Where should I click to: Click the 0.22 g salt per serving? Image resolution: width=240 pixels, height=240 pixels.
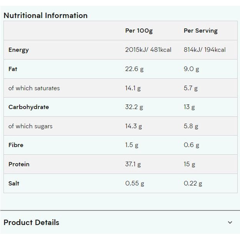193,183
